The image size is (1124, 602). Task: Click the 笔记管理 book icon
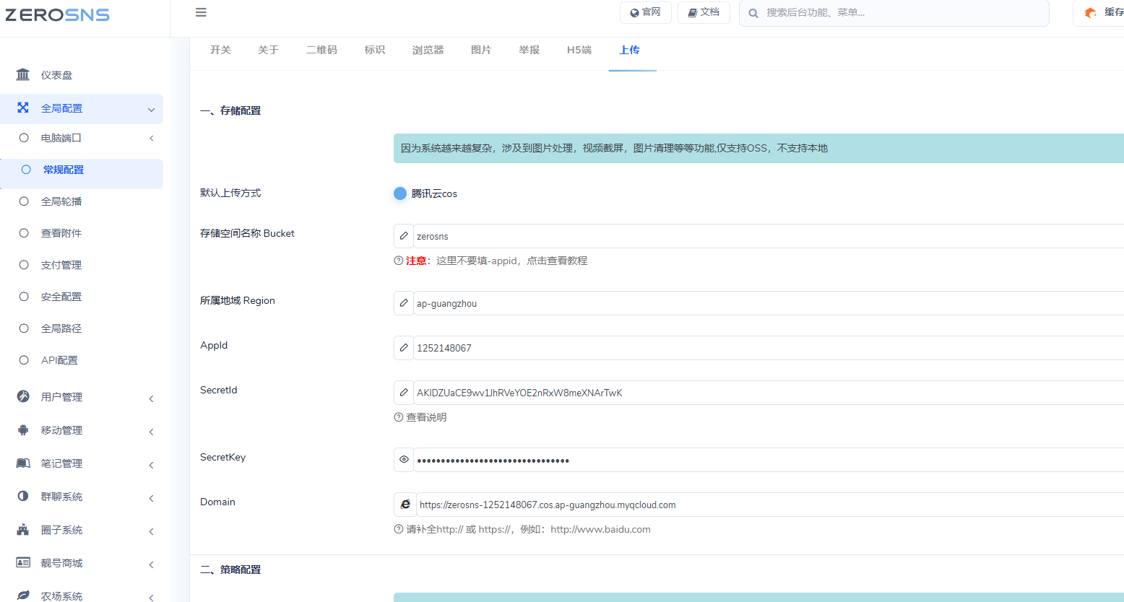tap(23, 463)
